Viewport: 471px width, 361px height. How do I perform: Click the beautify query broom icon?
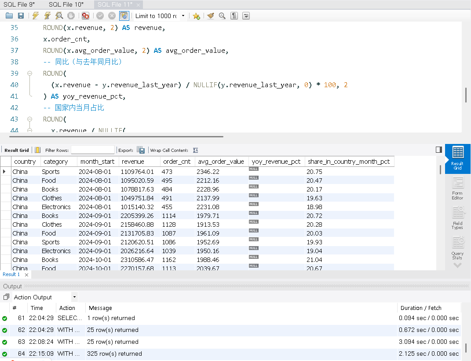click(x=211, y=16)
